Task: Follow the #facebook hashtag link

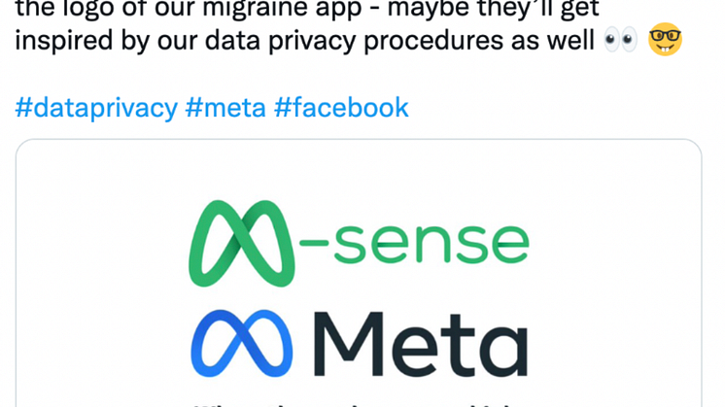Action: click(x=341, y=107)
